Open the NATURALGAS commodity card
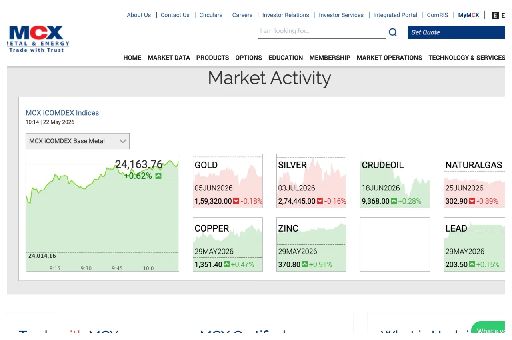The width and height of the screenshot is (512, 340). coord(474,181)
